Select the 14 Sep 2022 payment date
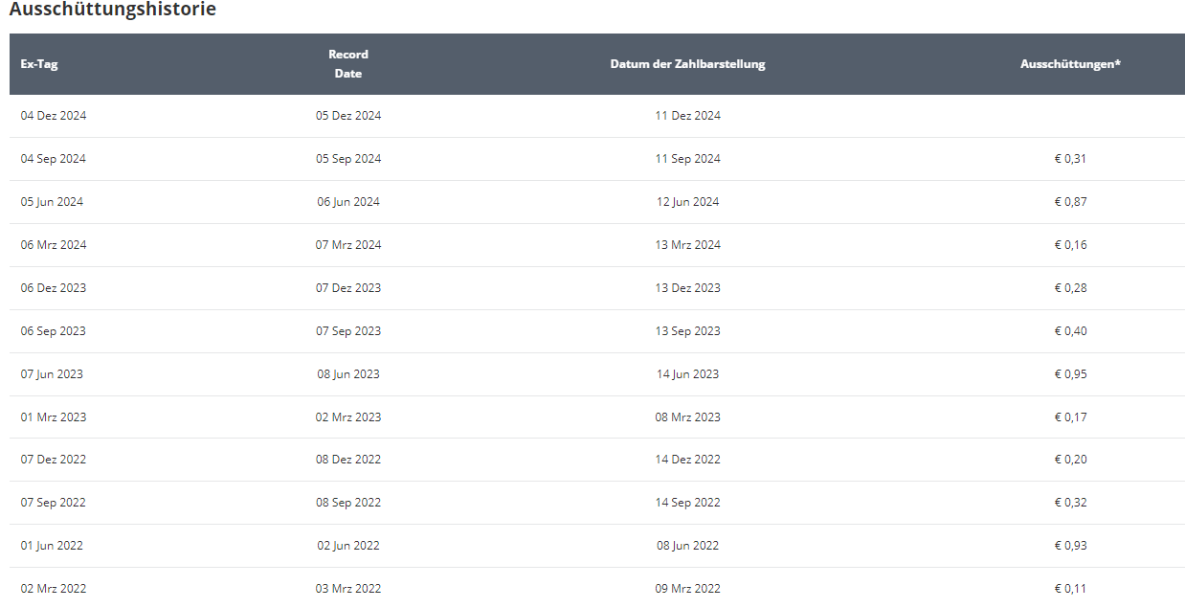 click(x=687, y=503)
